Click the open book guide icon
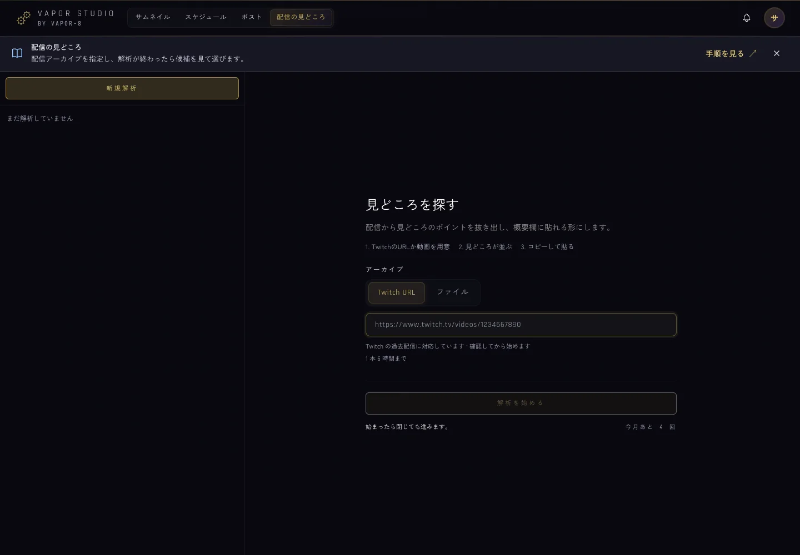 [17, 53]
